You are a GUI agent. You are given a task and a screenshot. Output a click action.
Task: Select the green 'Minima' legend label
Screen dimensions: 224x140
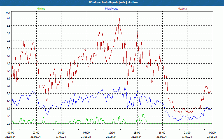pyautogui.click(x=41, y=9)
